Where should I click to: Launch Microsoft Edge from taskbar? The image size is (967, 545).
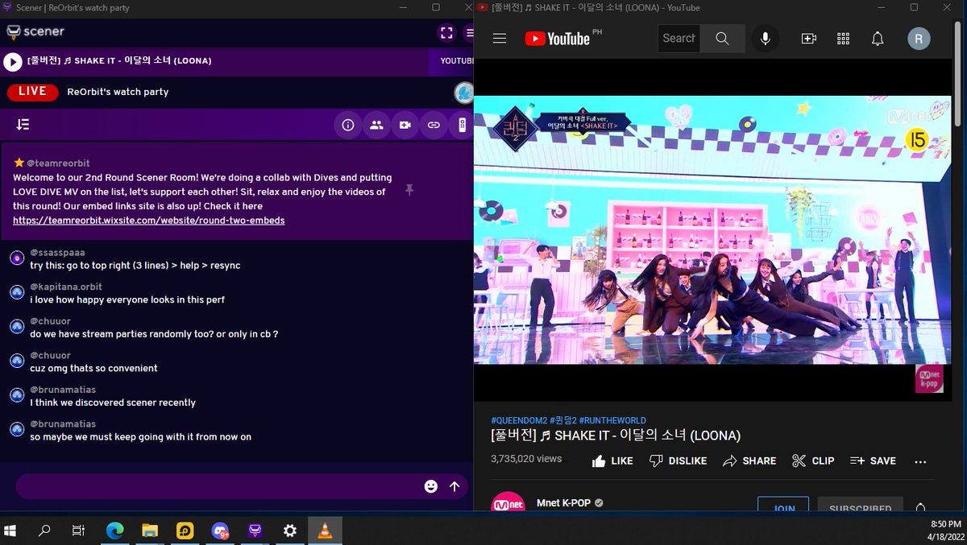tap(115, 531)
